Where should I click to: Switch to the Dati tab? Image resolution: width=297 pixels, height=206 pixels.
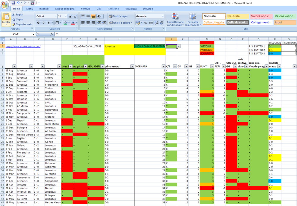[99, 9]
